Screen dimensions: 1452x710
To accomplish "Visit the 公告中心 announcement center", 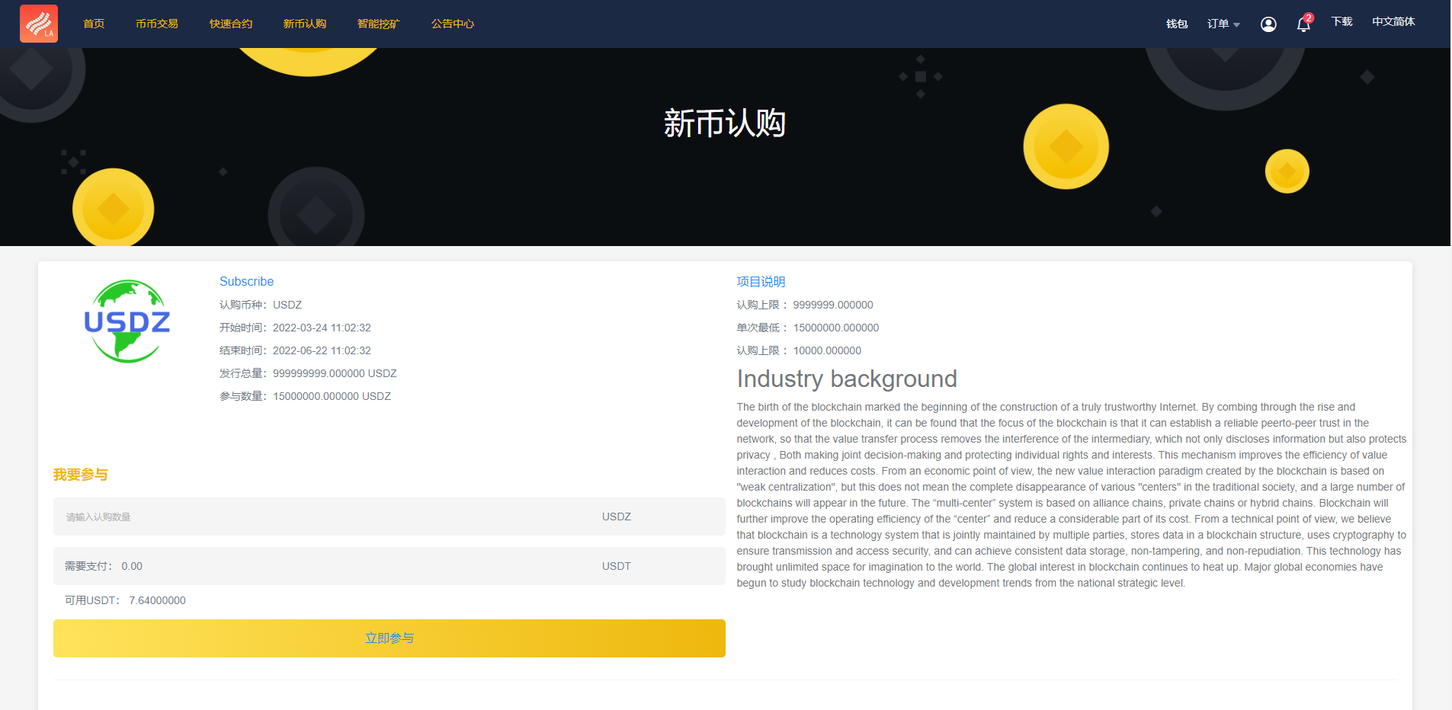I will coord(452,24).
